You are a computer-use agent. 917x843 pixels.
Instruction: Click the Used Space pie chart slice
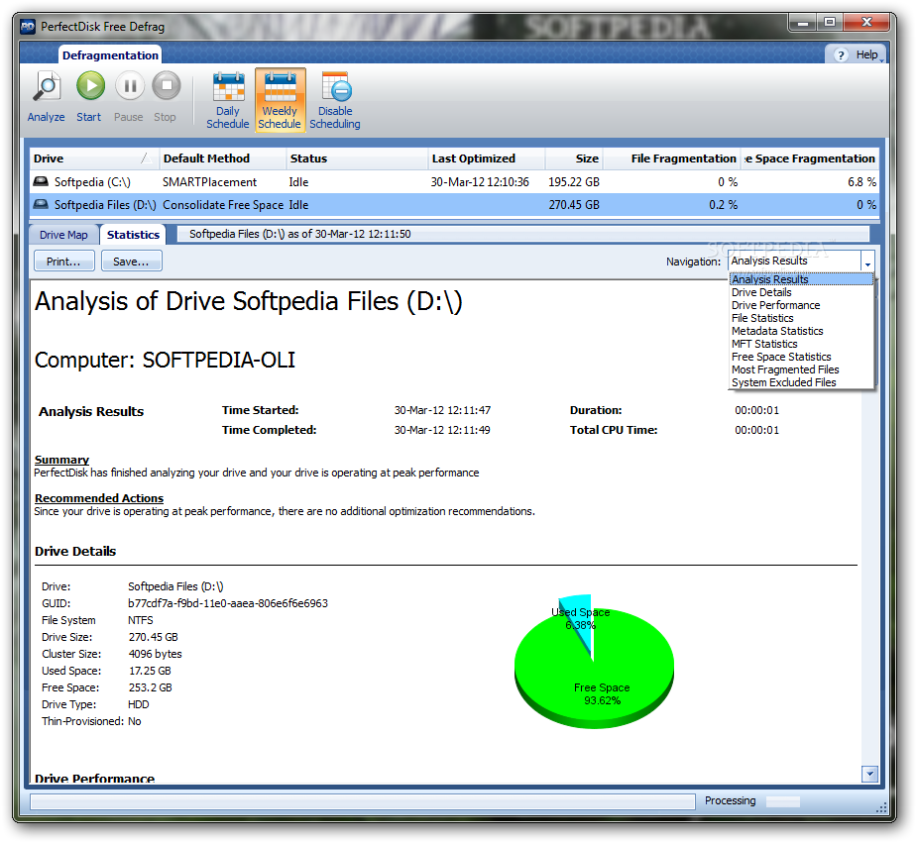point(580,622)
